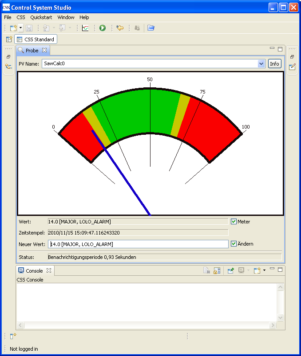
Task: Click the Data Browser plot icon
Action: [x=85, y=28]
